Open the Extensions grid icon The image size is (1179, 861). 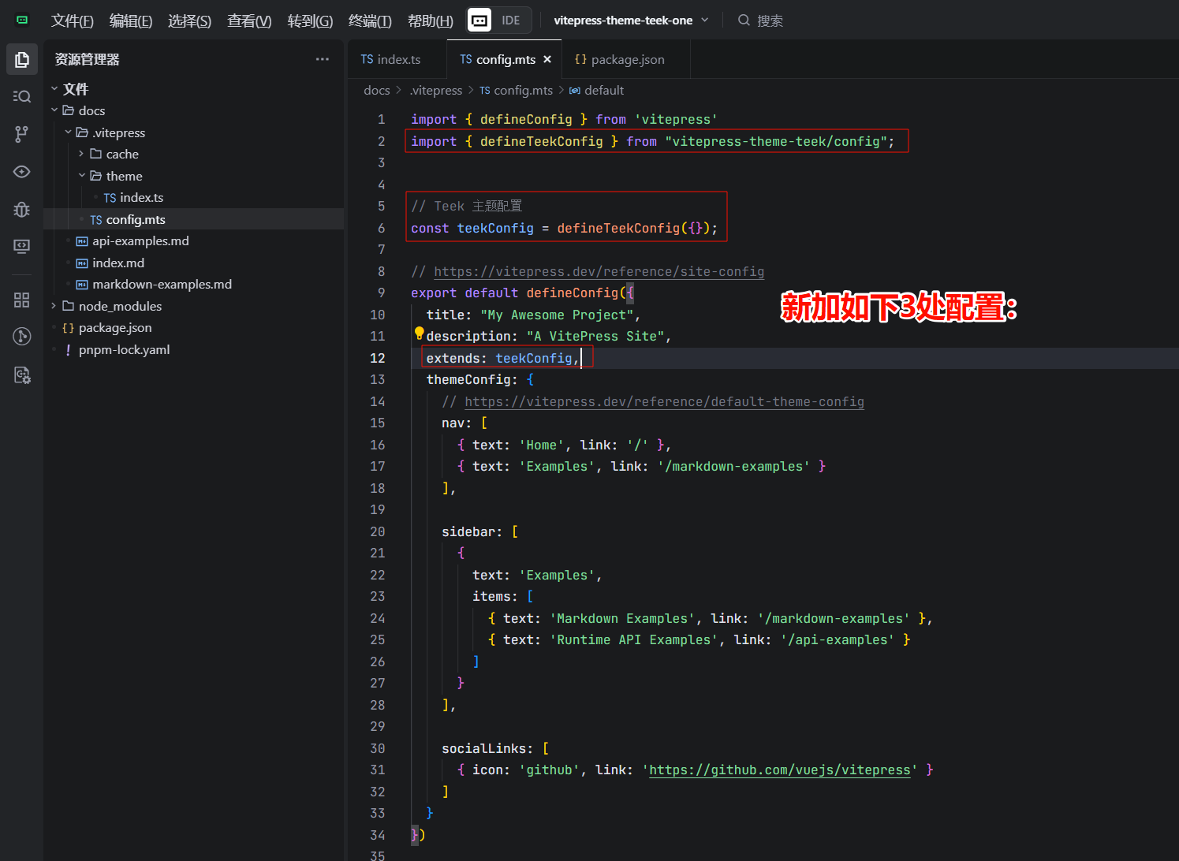[x=22, y=300]
